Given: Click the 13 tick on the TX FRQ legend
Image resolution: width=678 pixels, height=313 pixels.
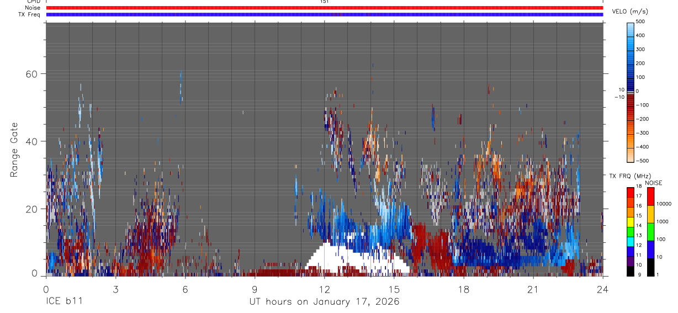Looking at the screenshot, I should [x=638, y=236].
